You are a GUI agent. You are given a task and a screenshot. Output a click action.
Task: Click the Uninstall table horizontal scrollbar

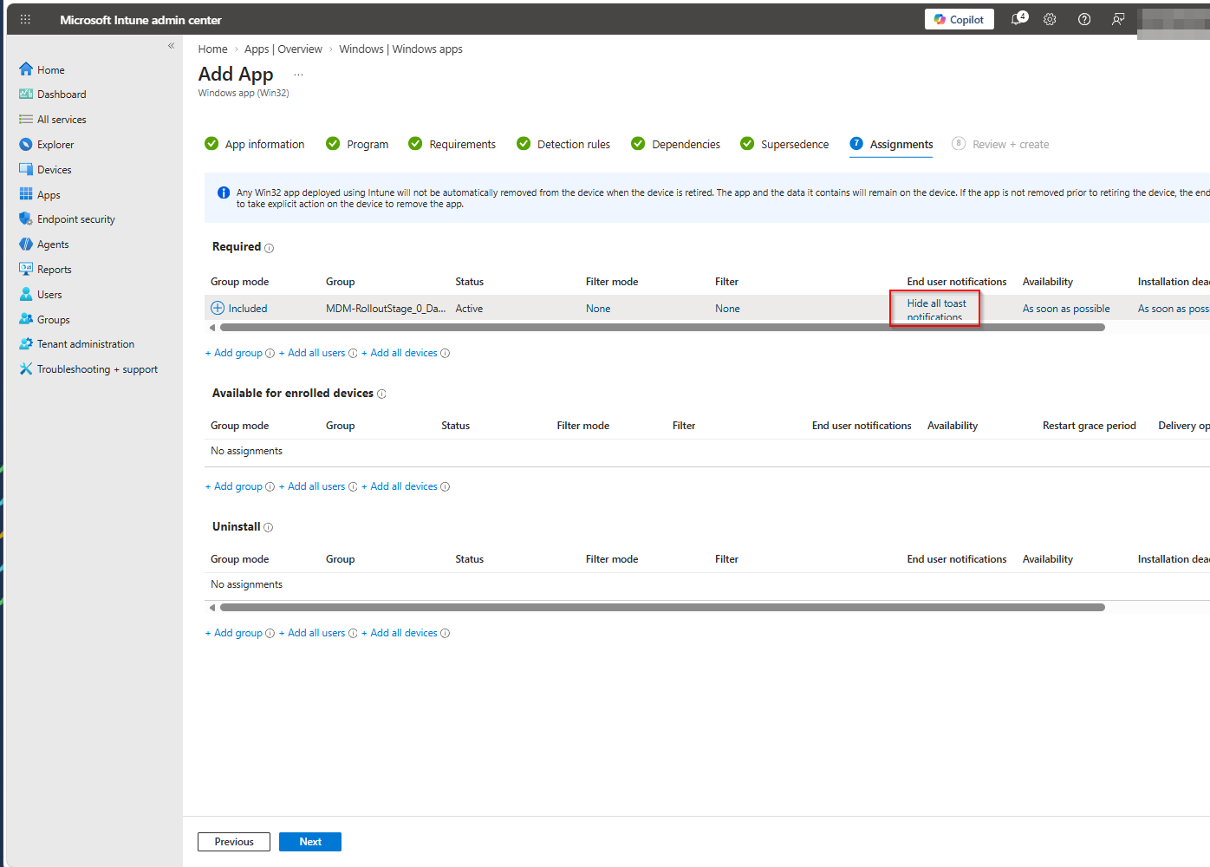662,608
